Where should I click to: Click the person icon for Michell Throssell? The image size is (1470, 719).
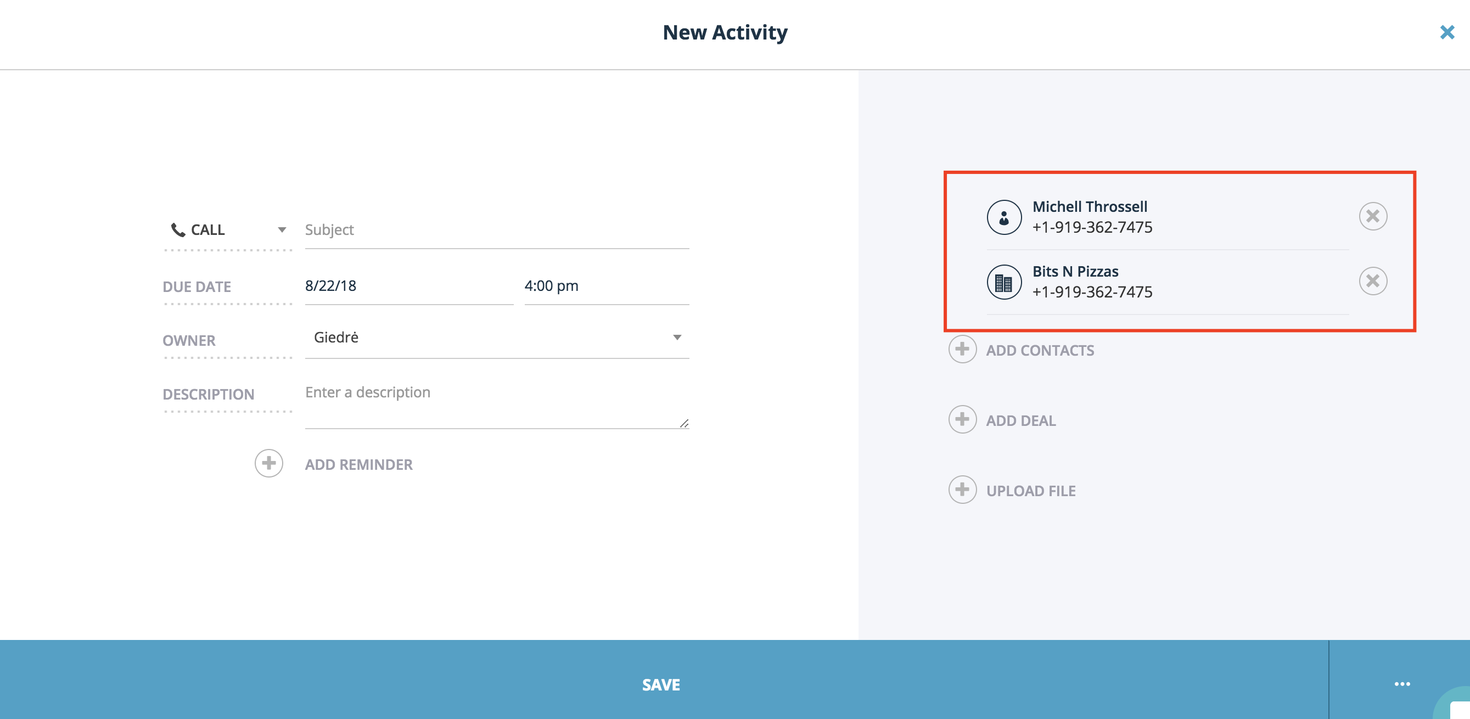pyautogui.click(x=1004, y=217)
